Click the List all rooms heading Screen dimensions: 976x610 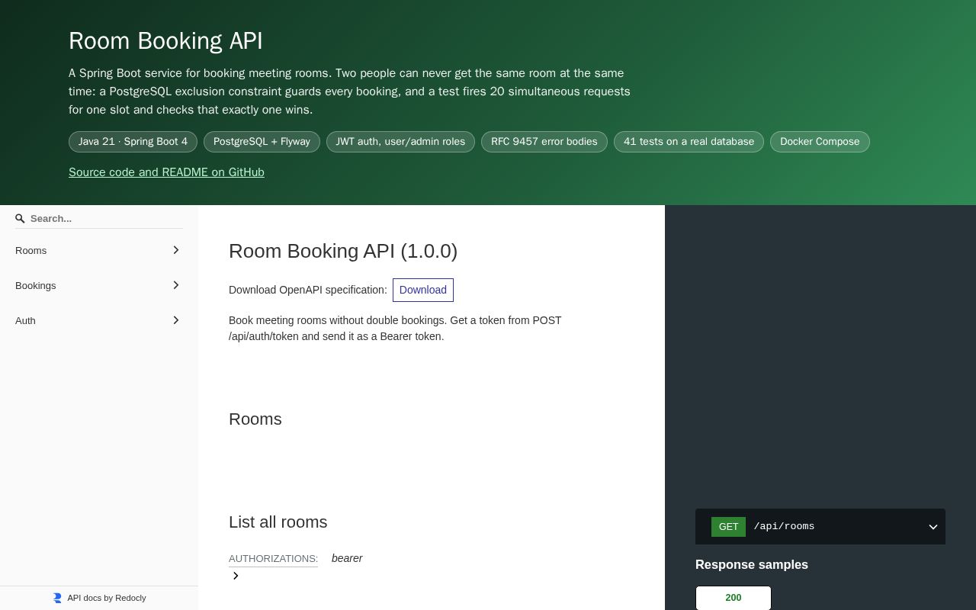point(278,522)
